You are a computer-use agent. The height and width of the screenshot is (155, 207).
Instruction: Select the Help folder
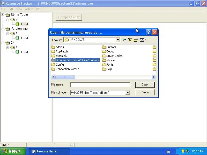pos(107,69)
